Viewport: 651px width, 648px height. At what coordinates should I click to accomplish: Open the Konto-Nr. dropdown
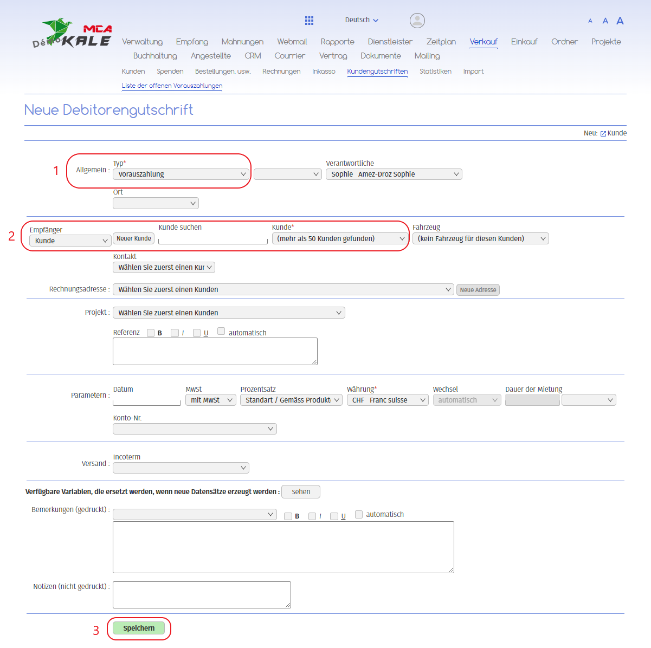point(195,429)
